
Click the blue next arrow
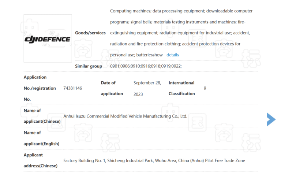click(x=271, y=119)
